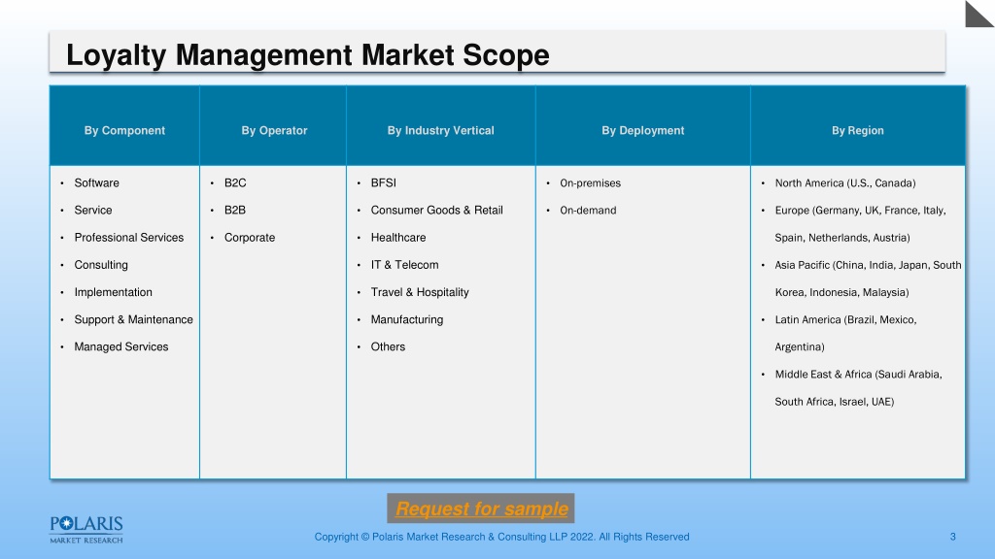The height and width of the screenshot is (559, 995).
Task: Select the Corporate operator entry
Action: tap(250, 238)
